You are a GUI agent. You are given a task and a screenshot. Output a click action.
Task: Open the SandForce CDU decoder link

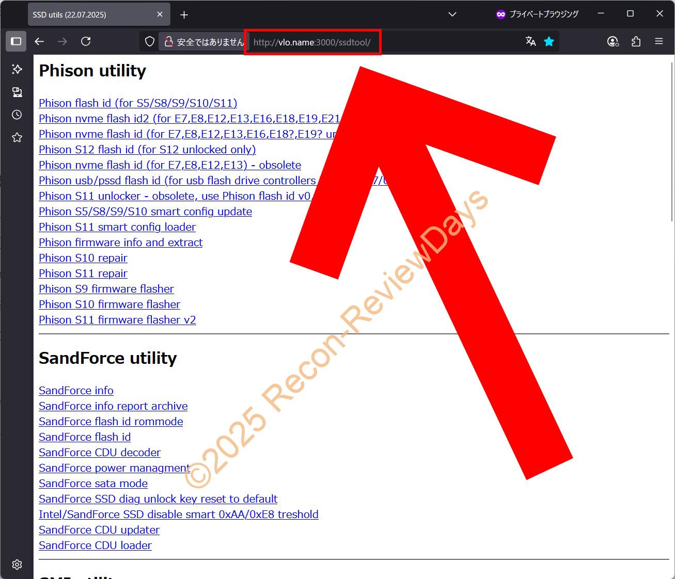(100, 453)
